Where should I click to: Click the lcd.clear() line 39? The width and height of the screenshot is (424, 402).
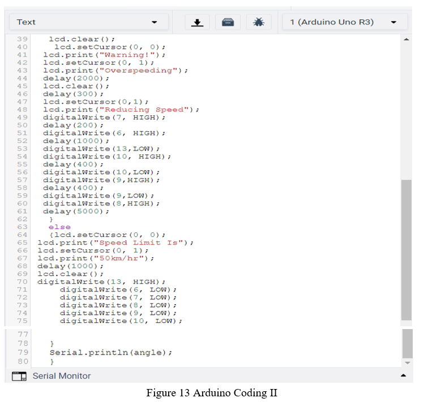82,39
